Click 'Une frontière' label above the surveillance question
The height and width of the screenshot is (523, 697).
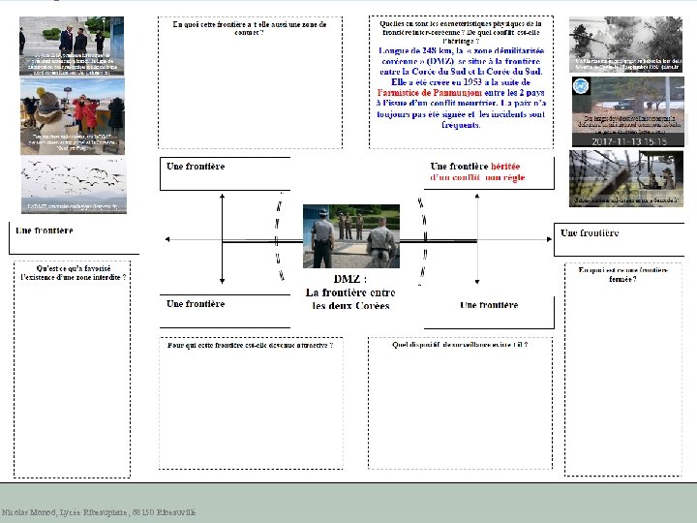coord(489,305)
